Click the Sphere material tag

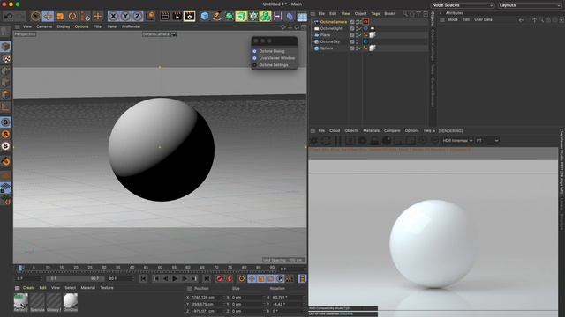[373, 48]
